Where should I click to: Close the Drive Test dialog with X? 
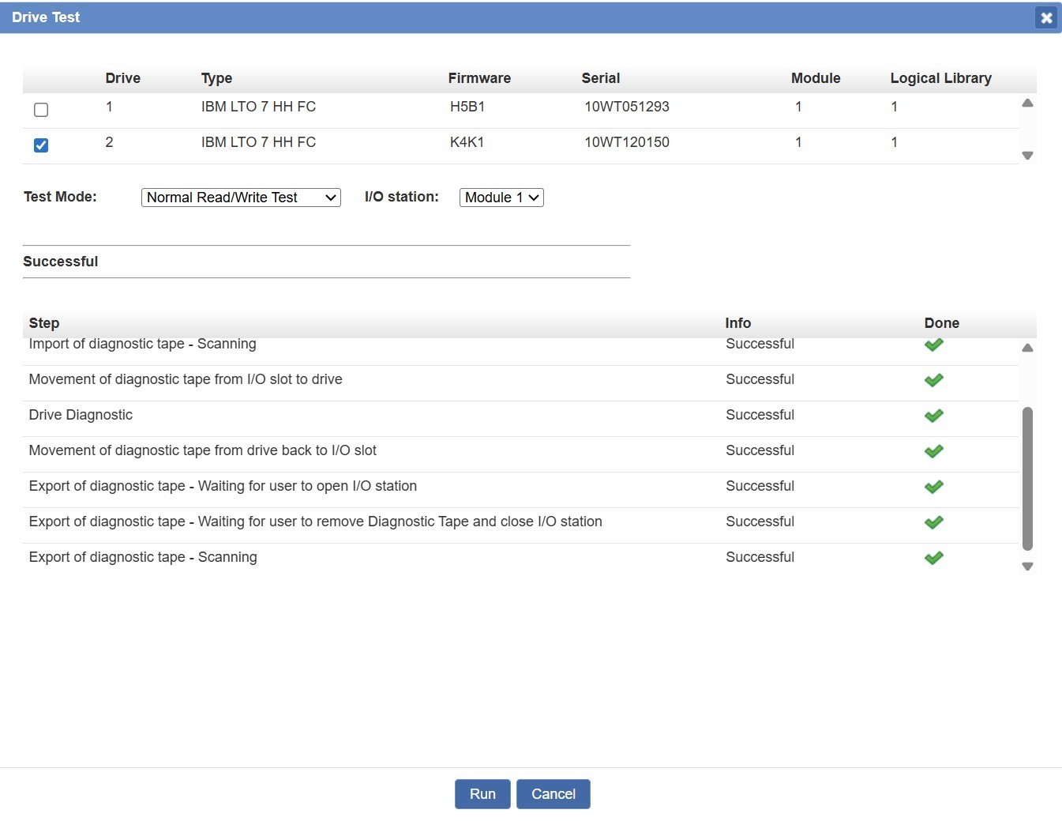(x=1045, y=17)
